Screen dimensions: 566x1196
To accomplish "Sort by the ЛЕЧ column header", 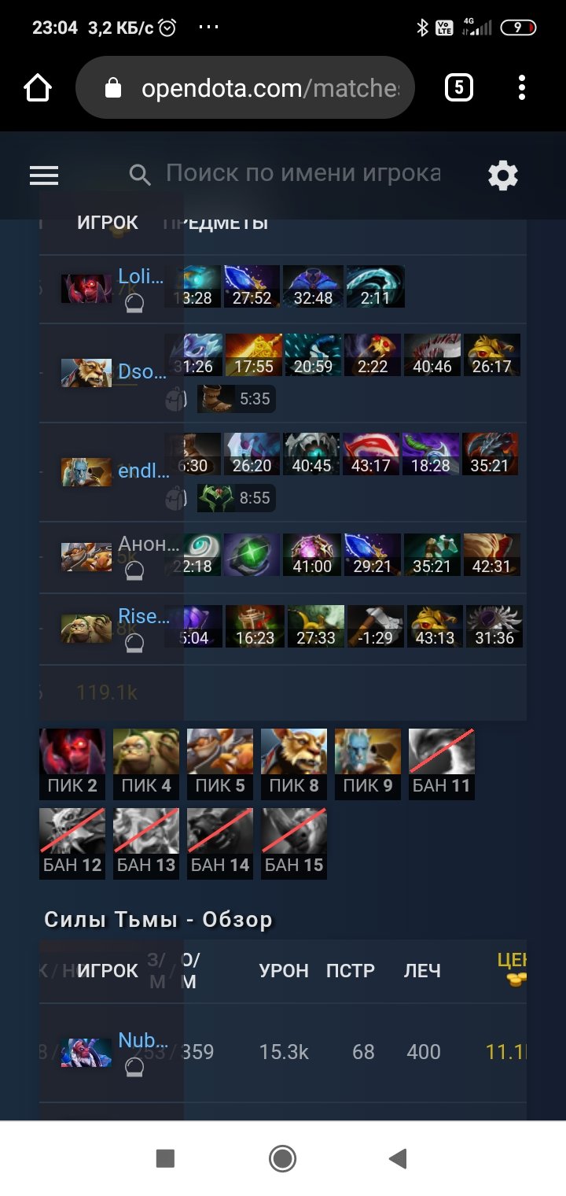I will [x=422, y=971].
